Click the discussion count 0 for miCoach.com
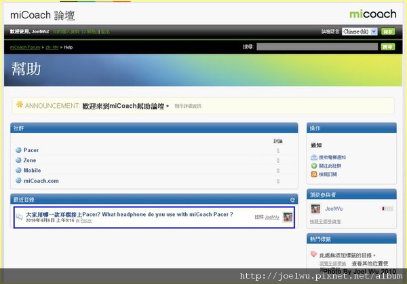 click(x=278, y=181)
